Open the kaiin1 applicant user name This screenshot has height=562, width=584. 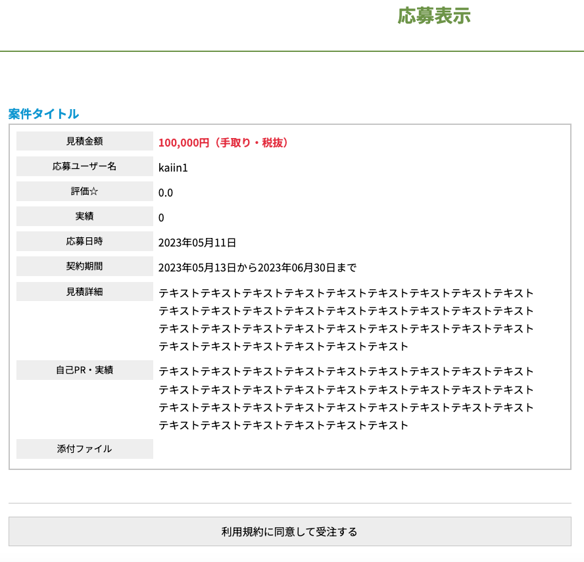pyautogui.click(x=173, y=168)
